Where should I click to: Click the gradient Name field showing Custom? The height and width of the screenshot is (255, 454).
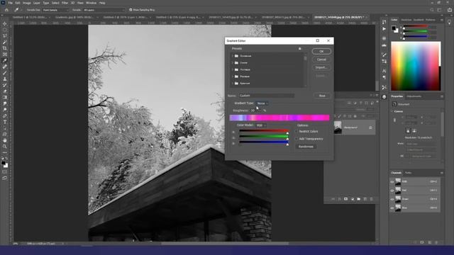[267, 96]
